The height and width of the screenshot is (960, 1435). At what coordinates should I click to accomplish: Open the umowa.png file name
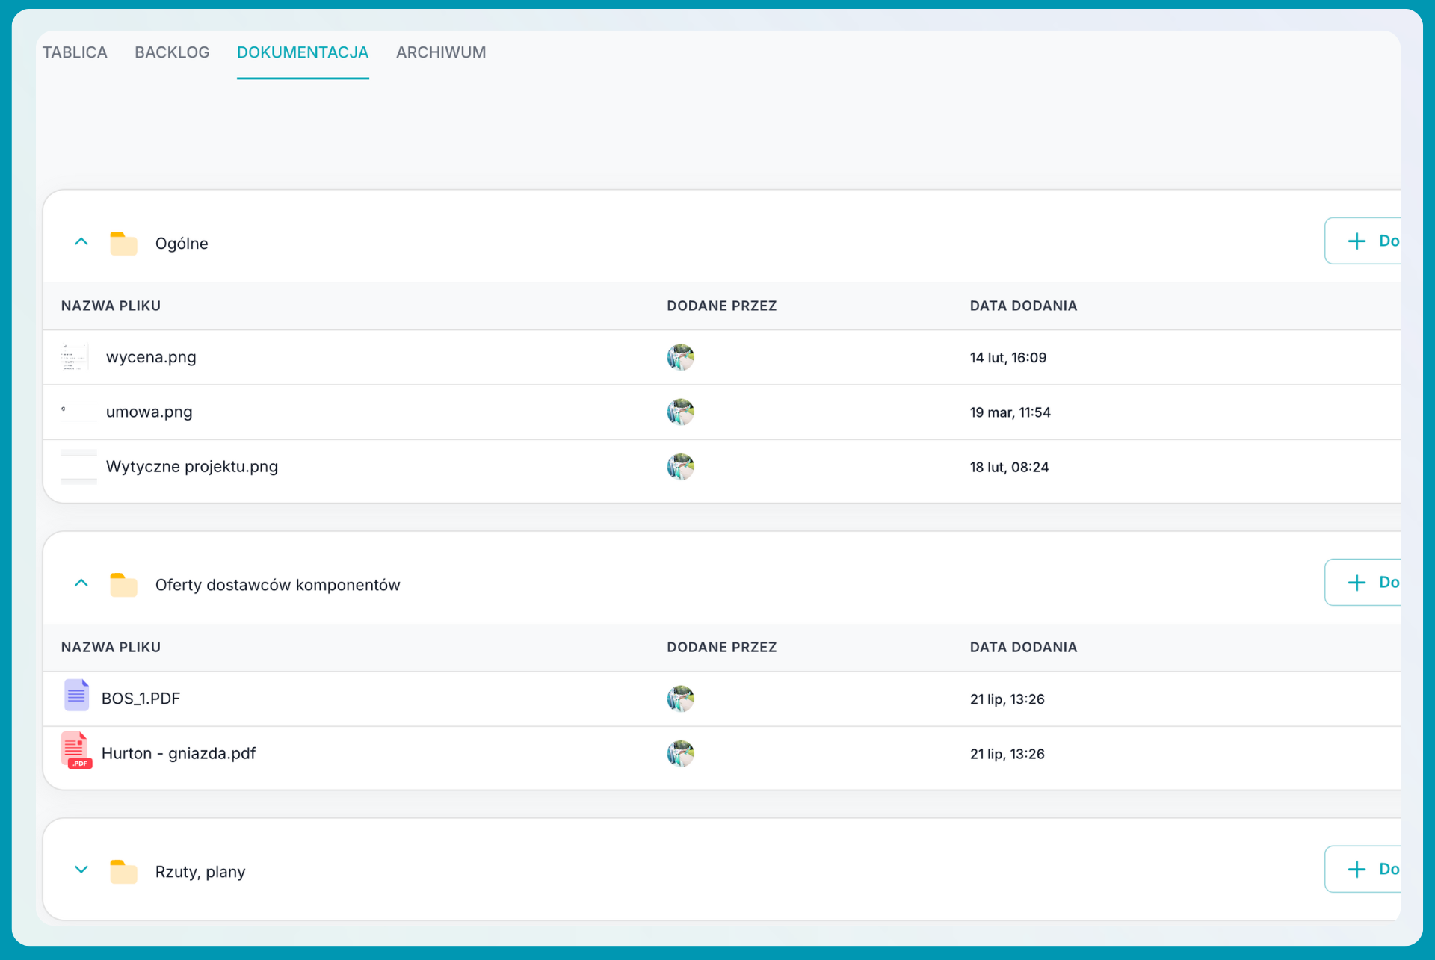[149, 412]
